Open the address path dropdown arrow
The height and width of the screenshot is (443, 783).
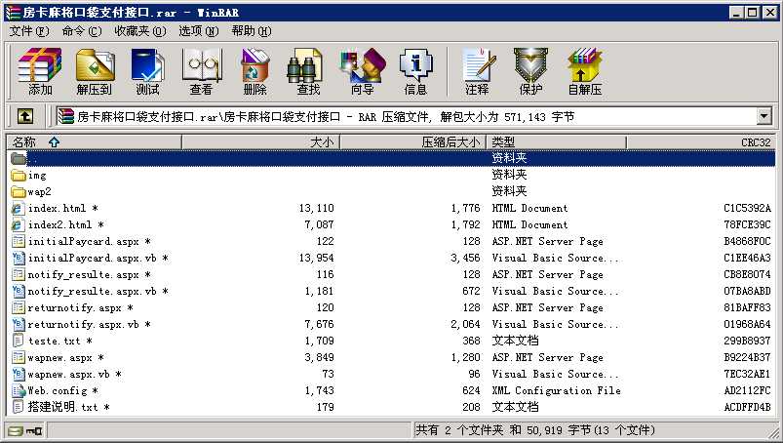tap(764, 116)
